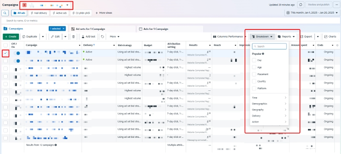
Task: Switch to Had delivery view
Action: (x=39, y=13)
